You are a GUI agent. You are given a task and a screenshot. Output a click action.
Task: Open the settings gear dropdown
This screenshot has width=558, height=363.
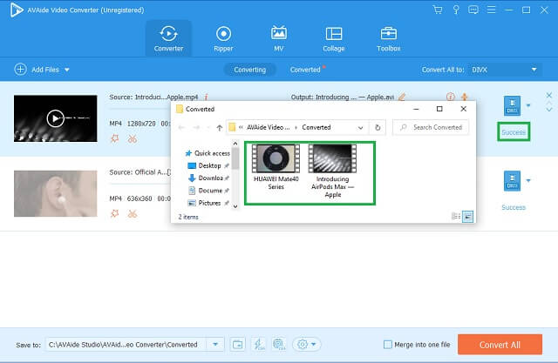click(x=306, y=344)
